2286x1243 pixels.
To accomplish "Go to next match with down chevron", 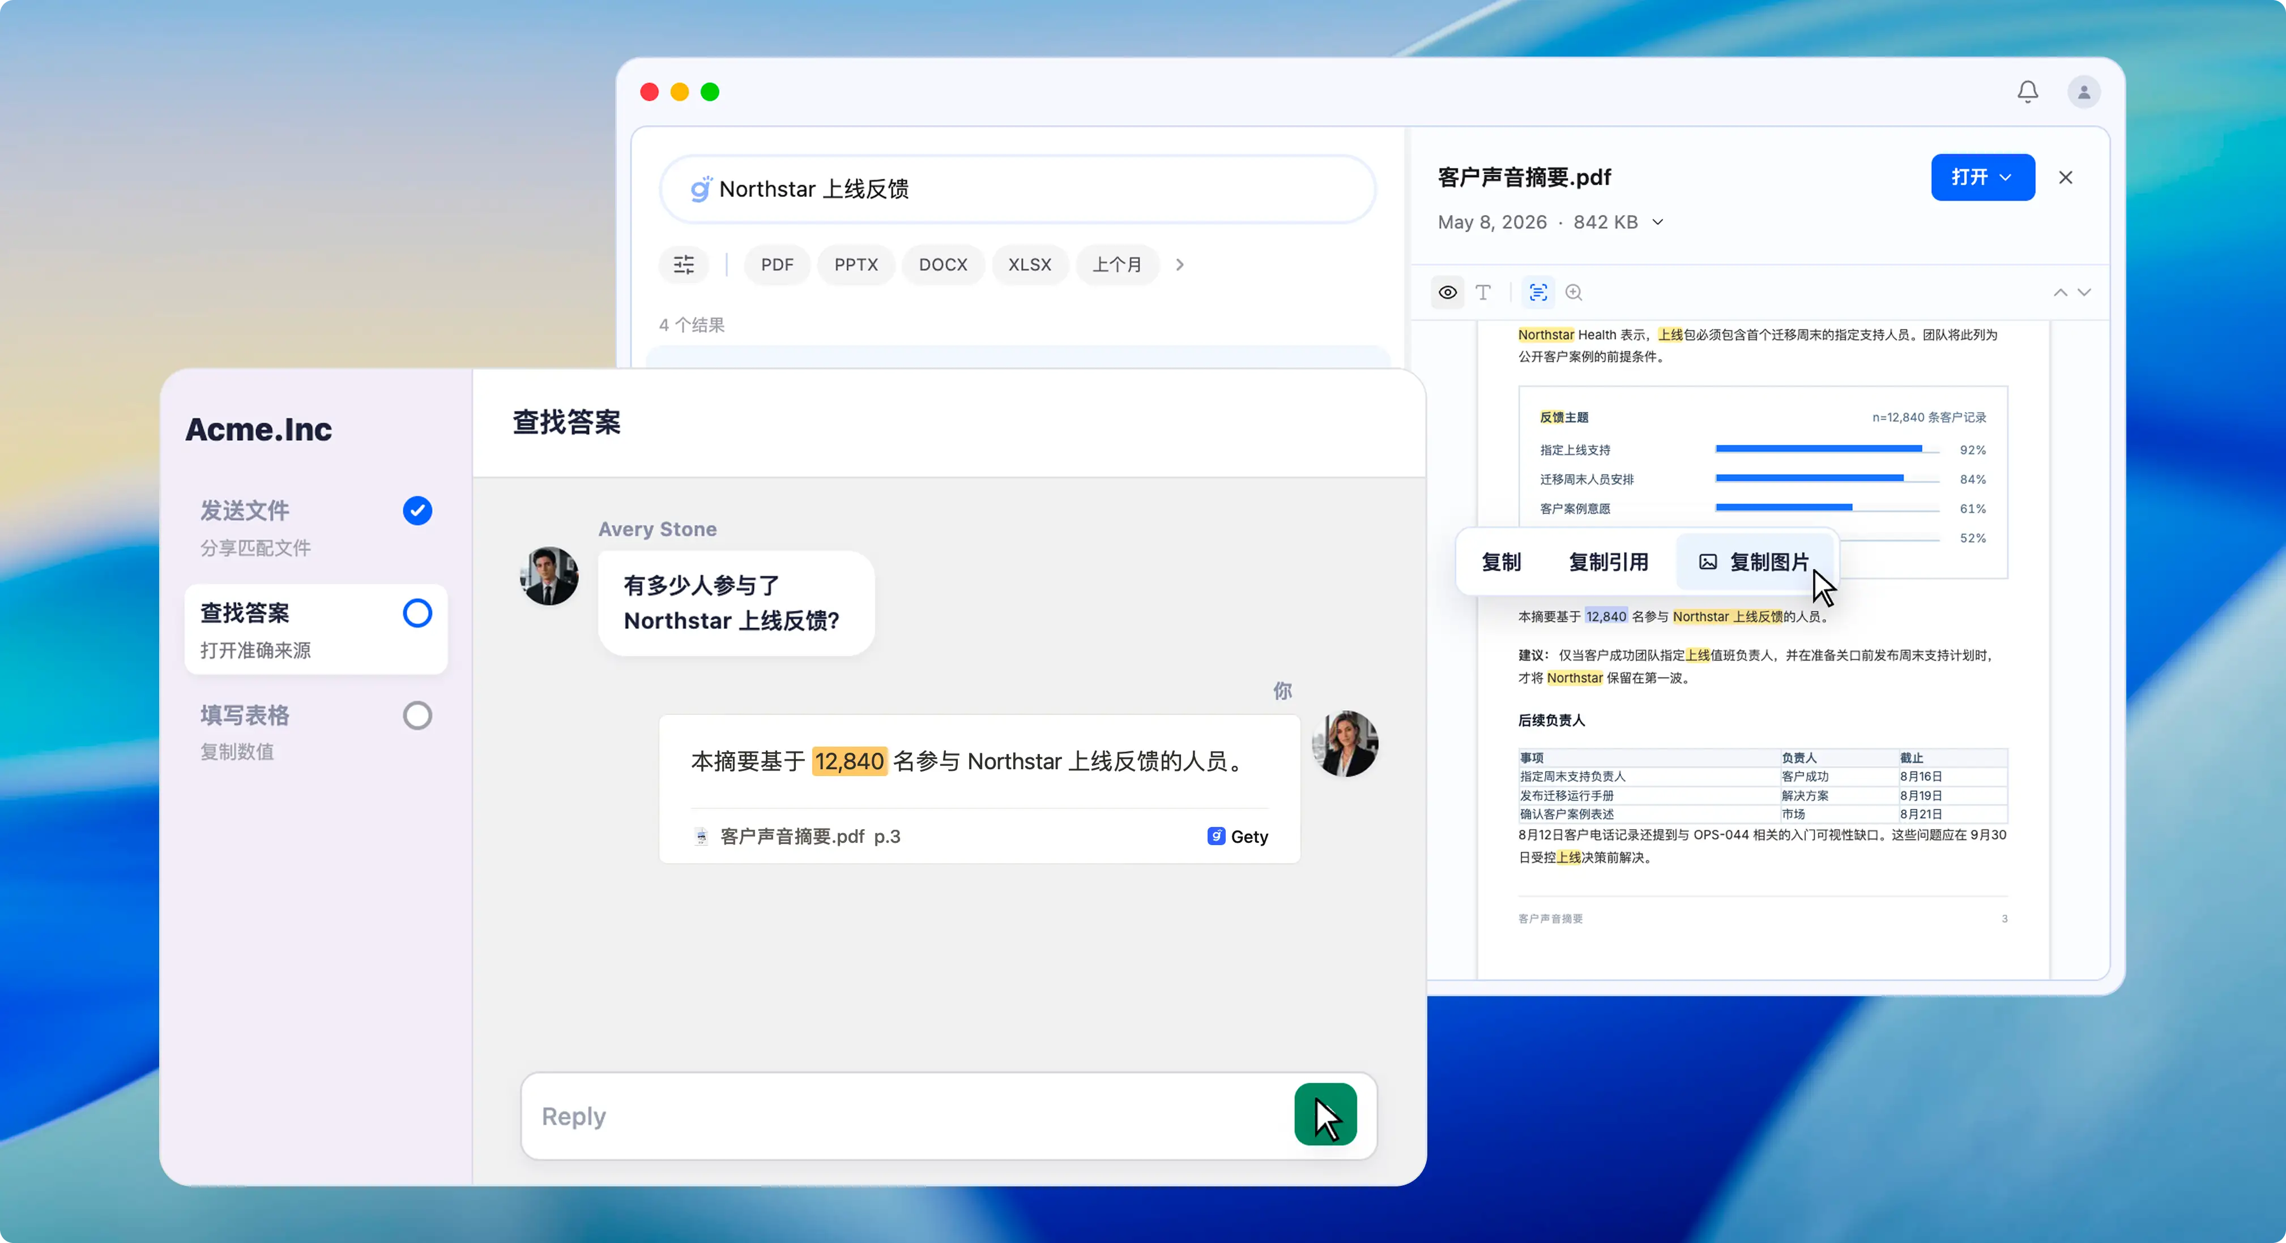I will point(2084,293).
